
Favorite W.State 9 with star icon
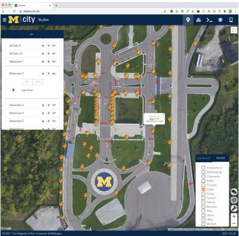43,46
